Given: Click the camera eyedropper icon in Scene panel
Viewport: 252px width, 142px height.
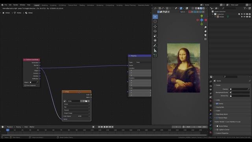Looking at the screenshot, I should [248, 89].
